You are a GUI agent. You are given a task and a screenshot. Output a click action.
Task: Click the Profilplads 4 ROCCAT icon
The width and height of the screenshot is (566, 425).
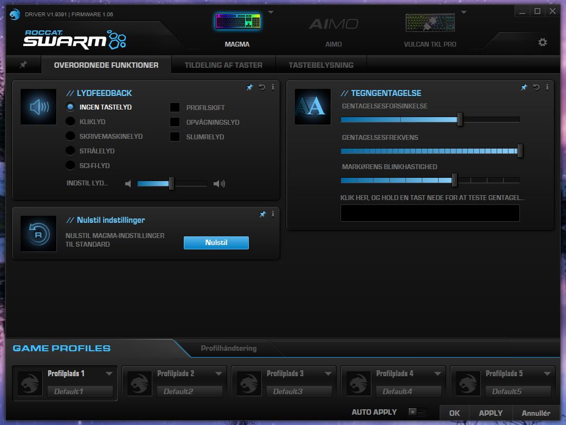click(x=358, y=383)
